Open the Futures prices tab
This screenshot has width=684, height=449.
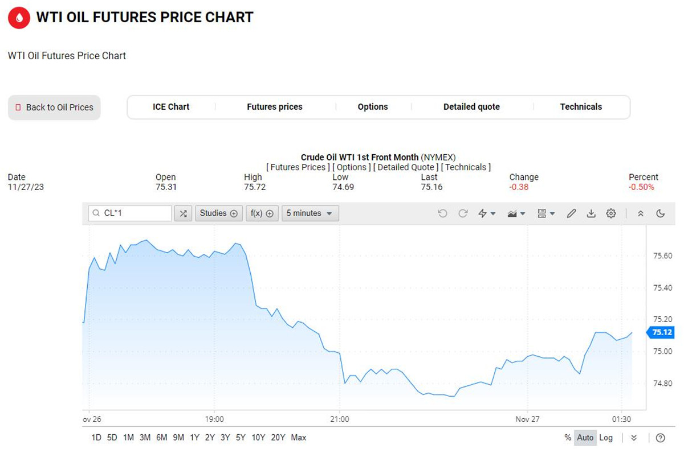coord(275,107)
